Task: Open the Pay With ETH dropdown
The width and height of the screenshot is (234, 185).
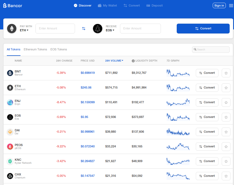Action: click(x=24, y=30)
